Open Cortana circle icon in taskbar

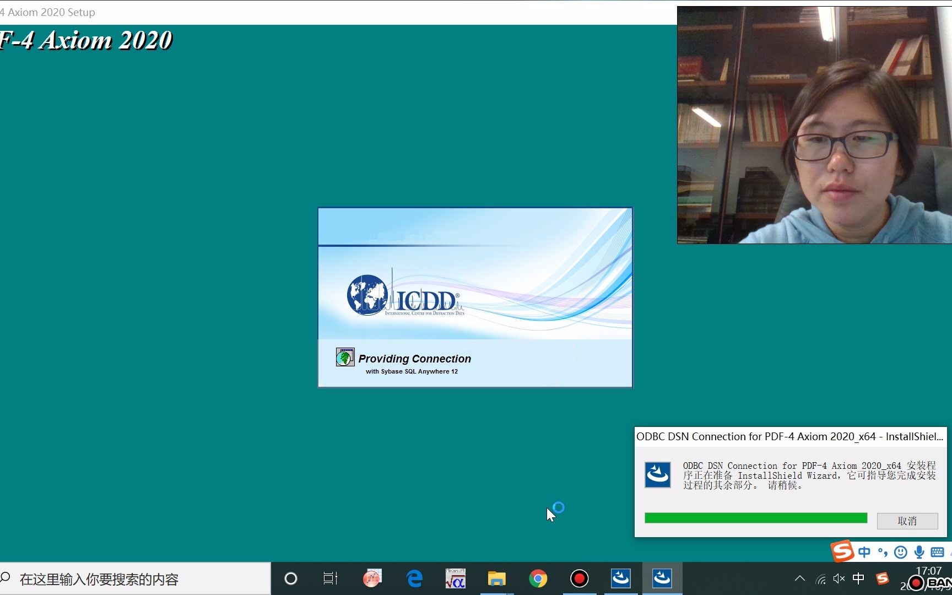coord(290,578)
